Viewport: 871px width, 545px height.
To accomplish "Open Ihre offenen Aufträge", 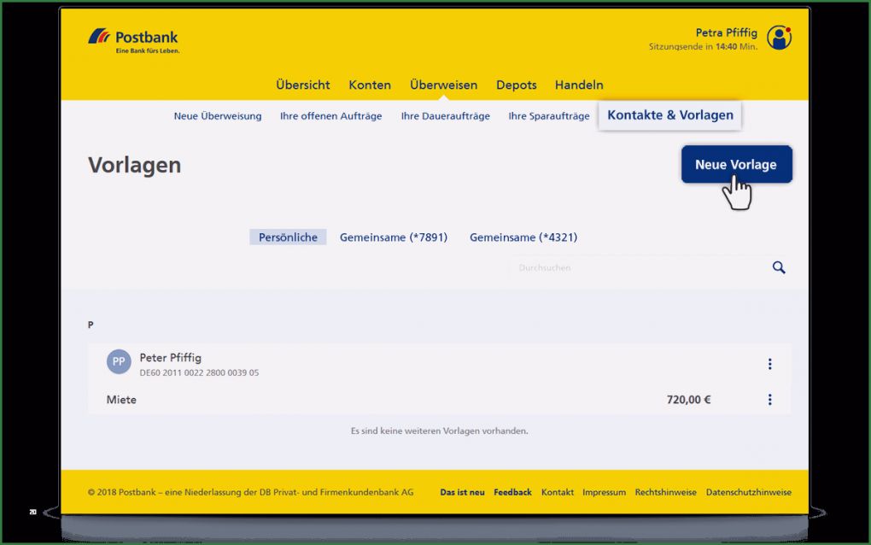I will click(x=330, y=116).
